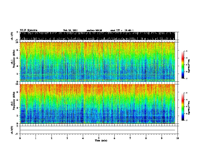The image size is (200, 155).
Task: Click the 8 kHz tick of ch.2 spectrogram
Action: (18, 92)
